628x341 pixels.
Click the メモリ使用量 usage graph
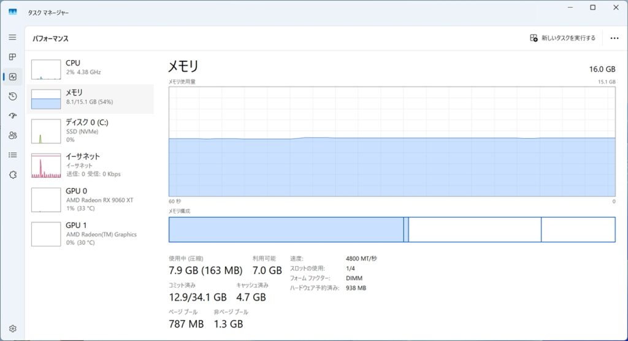(392, 141)
